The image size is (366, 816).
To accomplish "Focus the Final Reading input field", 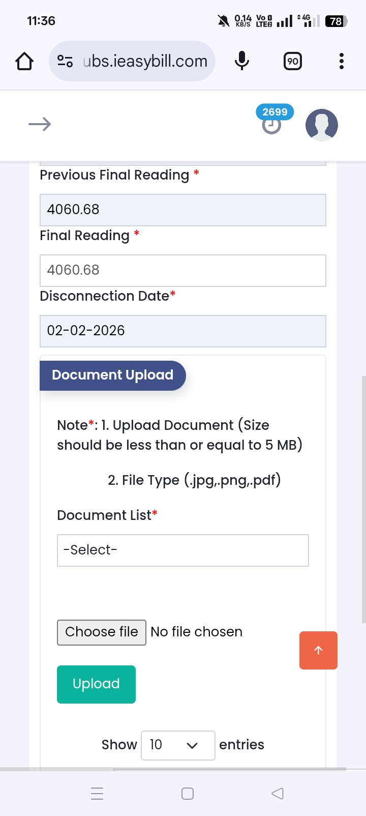I will point(183,270).
